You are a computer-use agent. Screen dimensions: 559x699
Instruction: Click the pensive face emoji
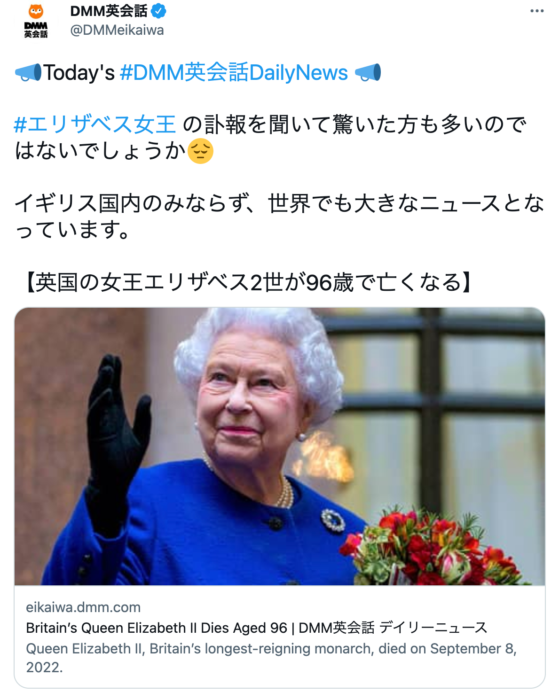201,151
